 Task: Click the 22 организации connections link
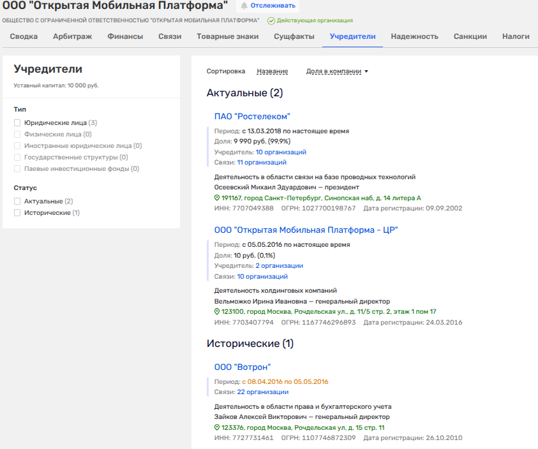(x=262, y=392)
